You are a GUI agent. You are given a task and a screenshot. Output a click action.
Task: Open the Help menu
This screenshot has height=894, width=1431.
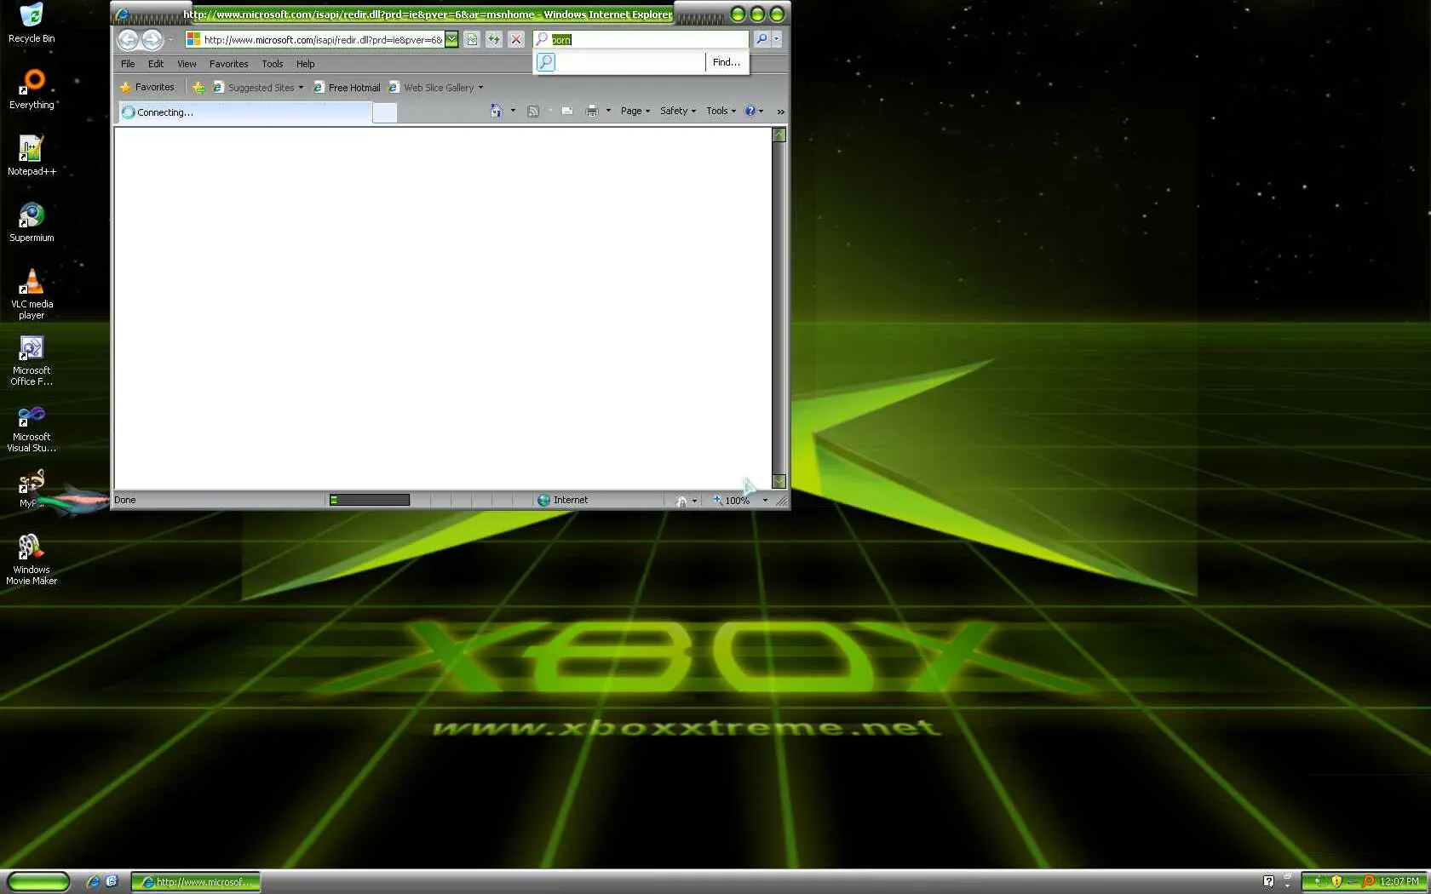point(306,64)
